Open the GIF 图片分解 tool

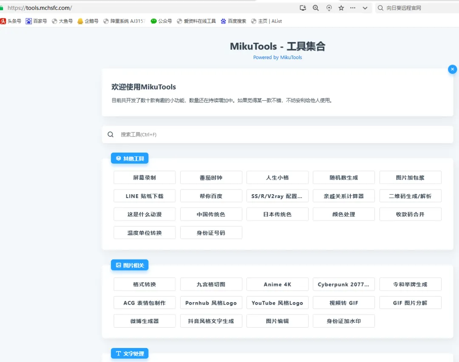click(411, 303)
